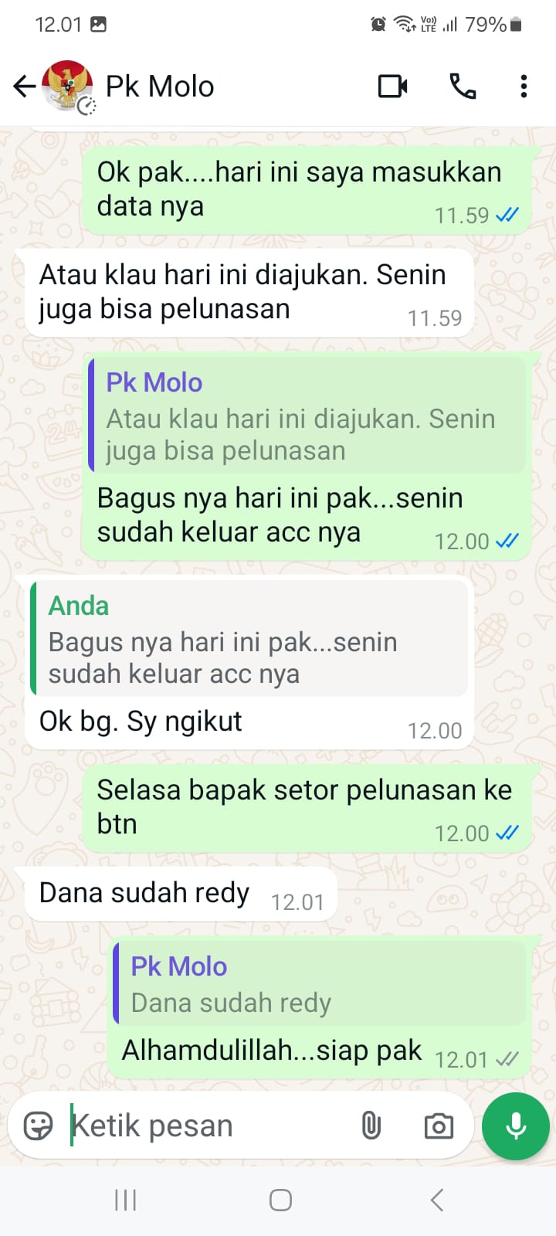
Task: Start a voice call with Pk Molo
Action: pos(463,86)
